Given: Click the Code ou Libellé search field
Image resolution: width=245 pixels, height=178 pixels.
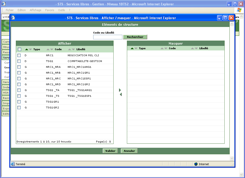Looking at the screenshot, I should click(x=108, y=37).
